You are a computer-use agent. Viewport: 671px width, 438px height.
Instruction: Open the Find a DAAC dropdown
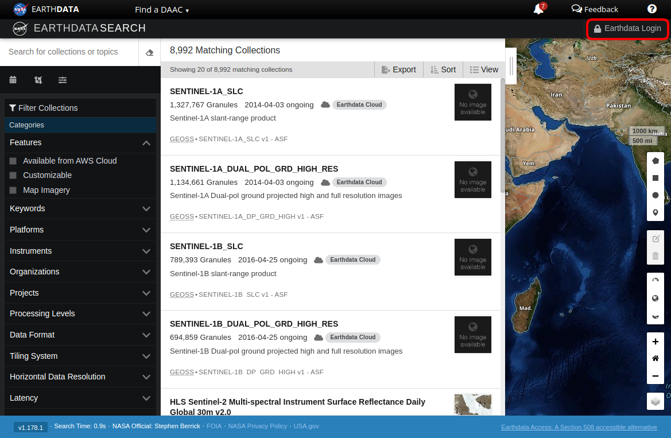[x=162, y=9]
